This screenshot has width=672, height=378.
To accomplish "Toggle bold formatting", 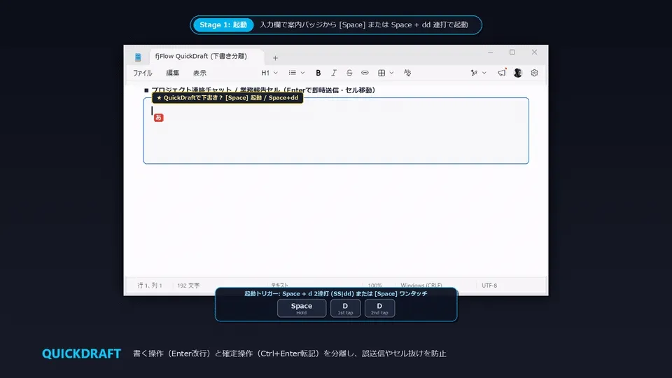I will click(x=318, y=73).
